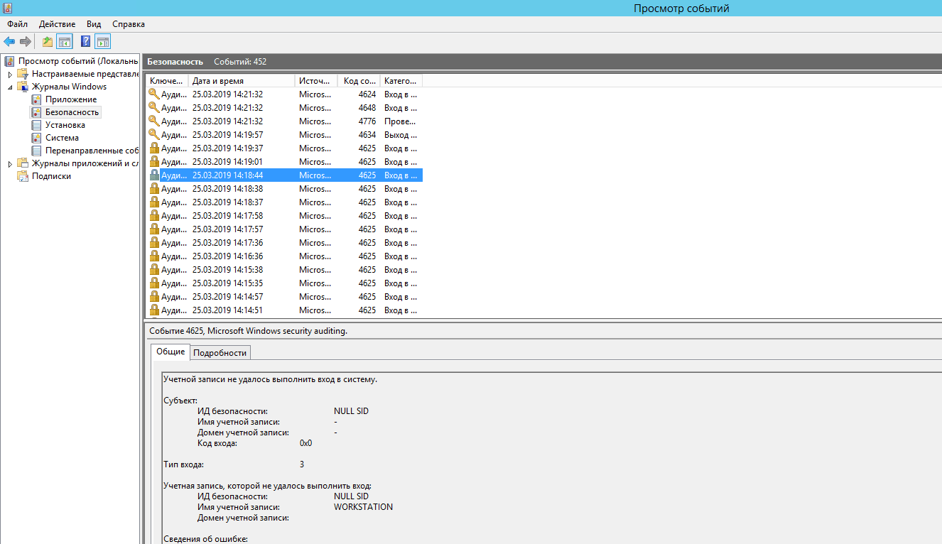Click the key icon of event 4776 row
The height and width of the screenshot is (544, 942).
154,121
